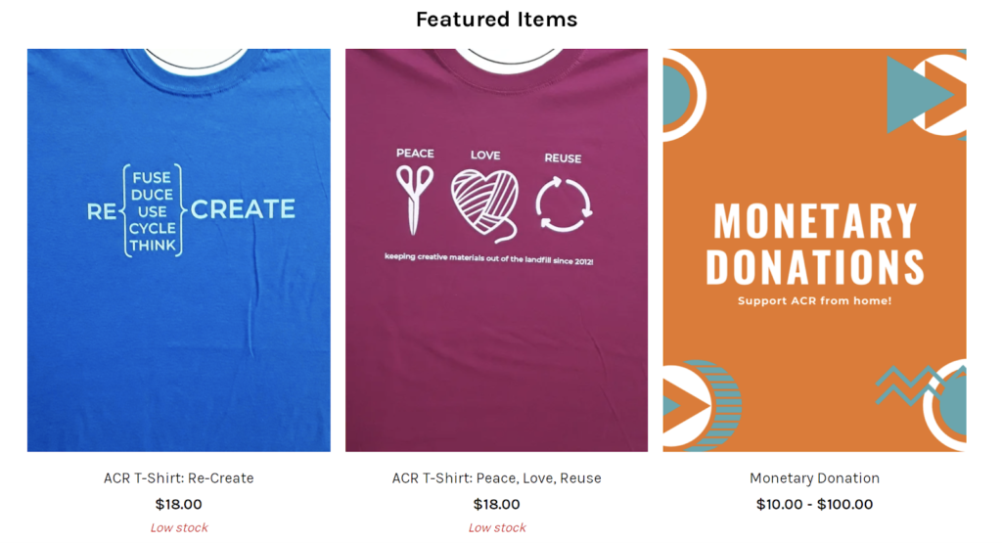1002x543 pixels.
Task: Open the maroon Peace Love Reuse shirt image
Action: 496,249
